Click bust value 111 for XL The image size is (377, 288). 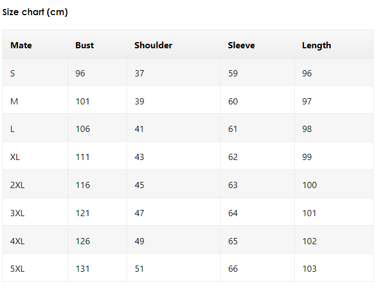click(x=83, y=157)
